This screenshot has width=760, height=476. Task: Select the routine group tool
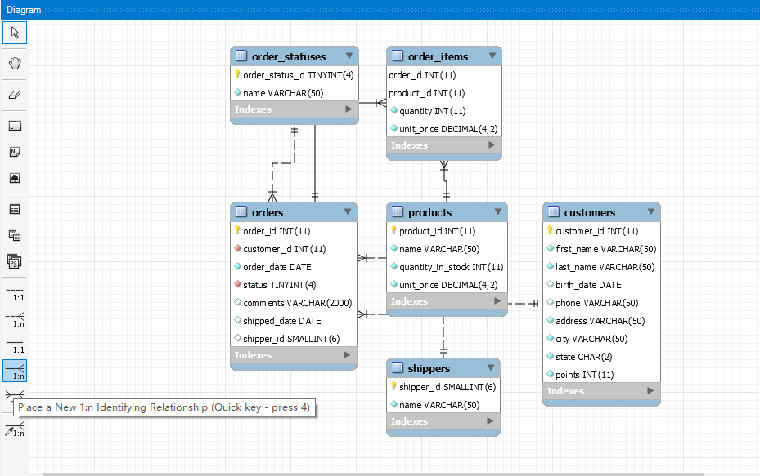click(x=15, y=261)
